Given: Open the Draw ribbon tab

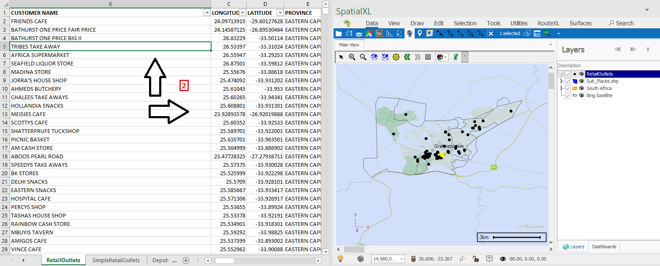Looking at the screenshot, I should 417,23.
